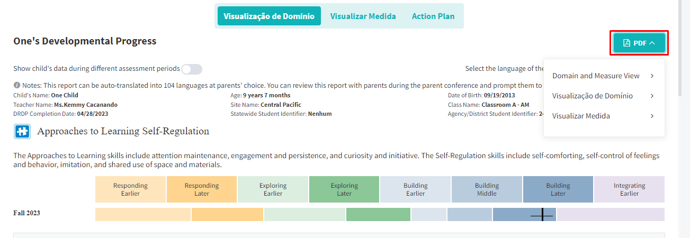Screen dimensions: 690x238
Task: Select the Visualização de Domínio tab at top
Action: pos(269,16)
